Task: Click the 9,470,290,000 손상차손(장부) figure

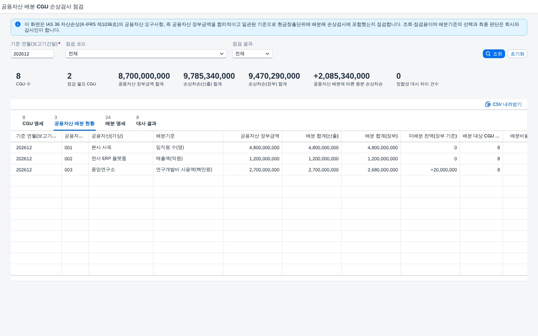Action: pyautogui.click(x=274, y=76)
